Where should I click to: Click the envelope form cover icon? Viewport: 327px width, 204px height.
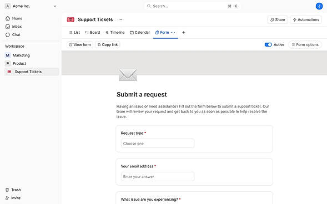[128, 75]
